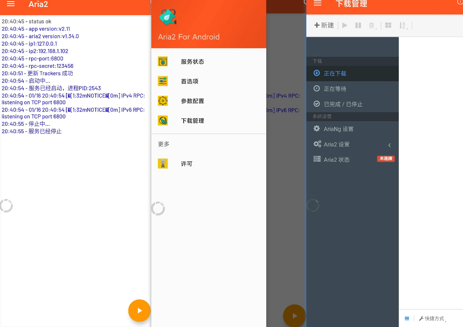This screenshot has height=327, width=463.
Task: Open AriaNg 设置 settings page
Action: tap(338, 129)
